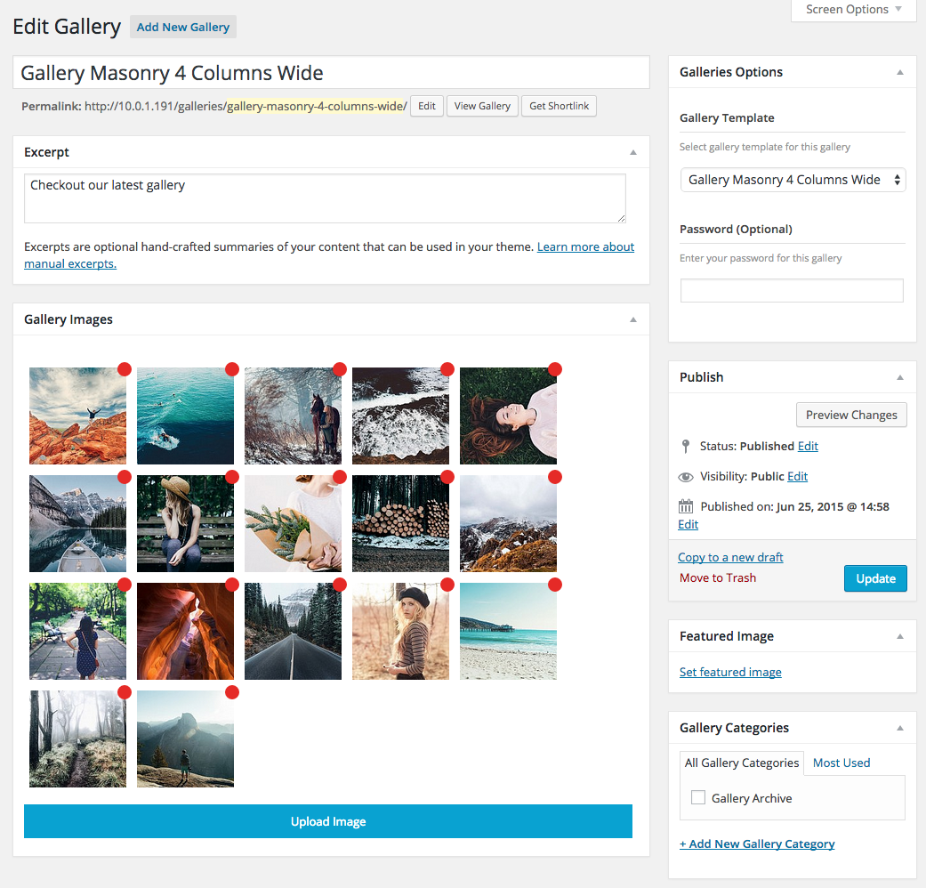The height and width of the screenshot is (888, 926).
Task: Click the pin icon next to Status Published
Action: pos(686,445)
